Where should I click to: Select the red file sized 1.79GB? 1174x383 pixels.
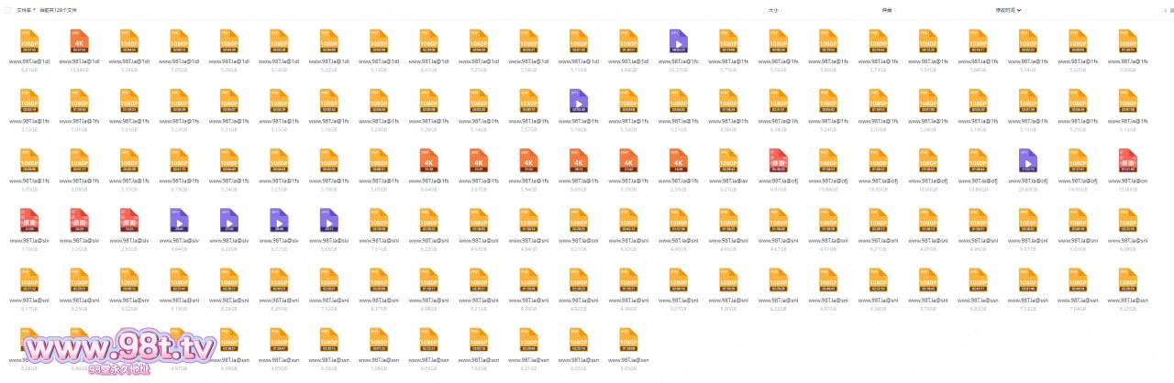click(29, 221)
